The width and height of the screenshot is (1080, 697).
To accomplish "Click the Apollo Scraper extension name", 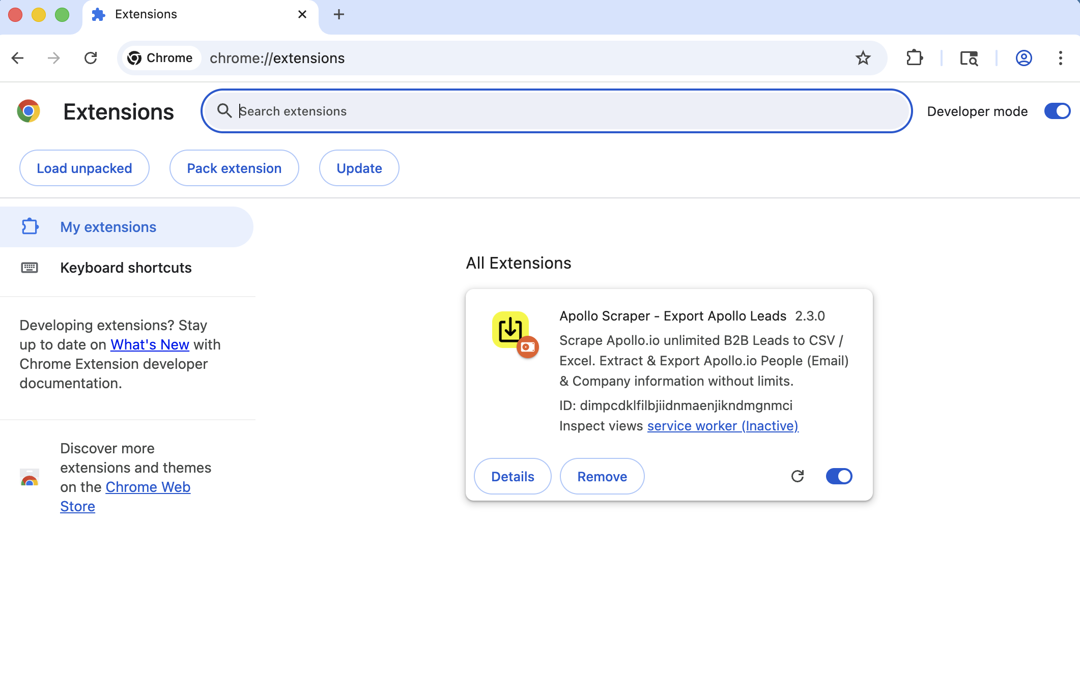I will (673, 316).
